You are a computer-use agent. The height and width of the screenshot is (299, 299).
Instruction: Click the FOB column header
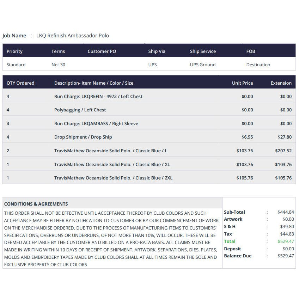point(251,51)
